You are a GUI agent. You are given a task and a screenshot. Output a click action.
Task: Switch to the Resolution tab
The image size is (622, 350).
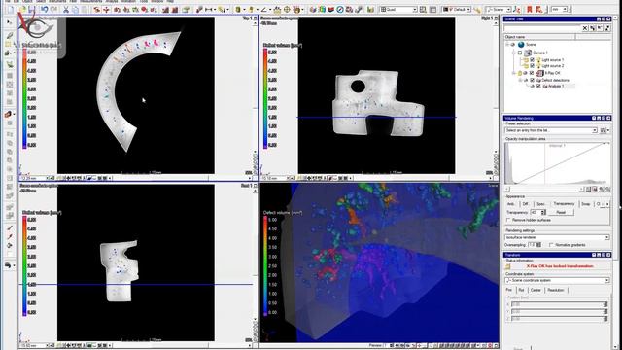556,290
